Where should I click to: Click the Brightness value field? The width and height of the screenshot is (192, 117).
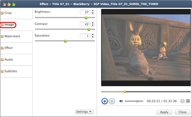85,12
